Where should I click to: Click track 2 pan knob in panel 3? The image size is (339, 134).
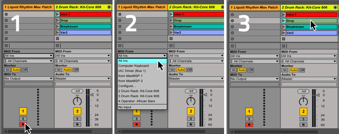point(303,101)
